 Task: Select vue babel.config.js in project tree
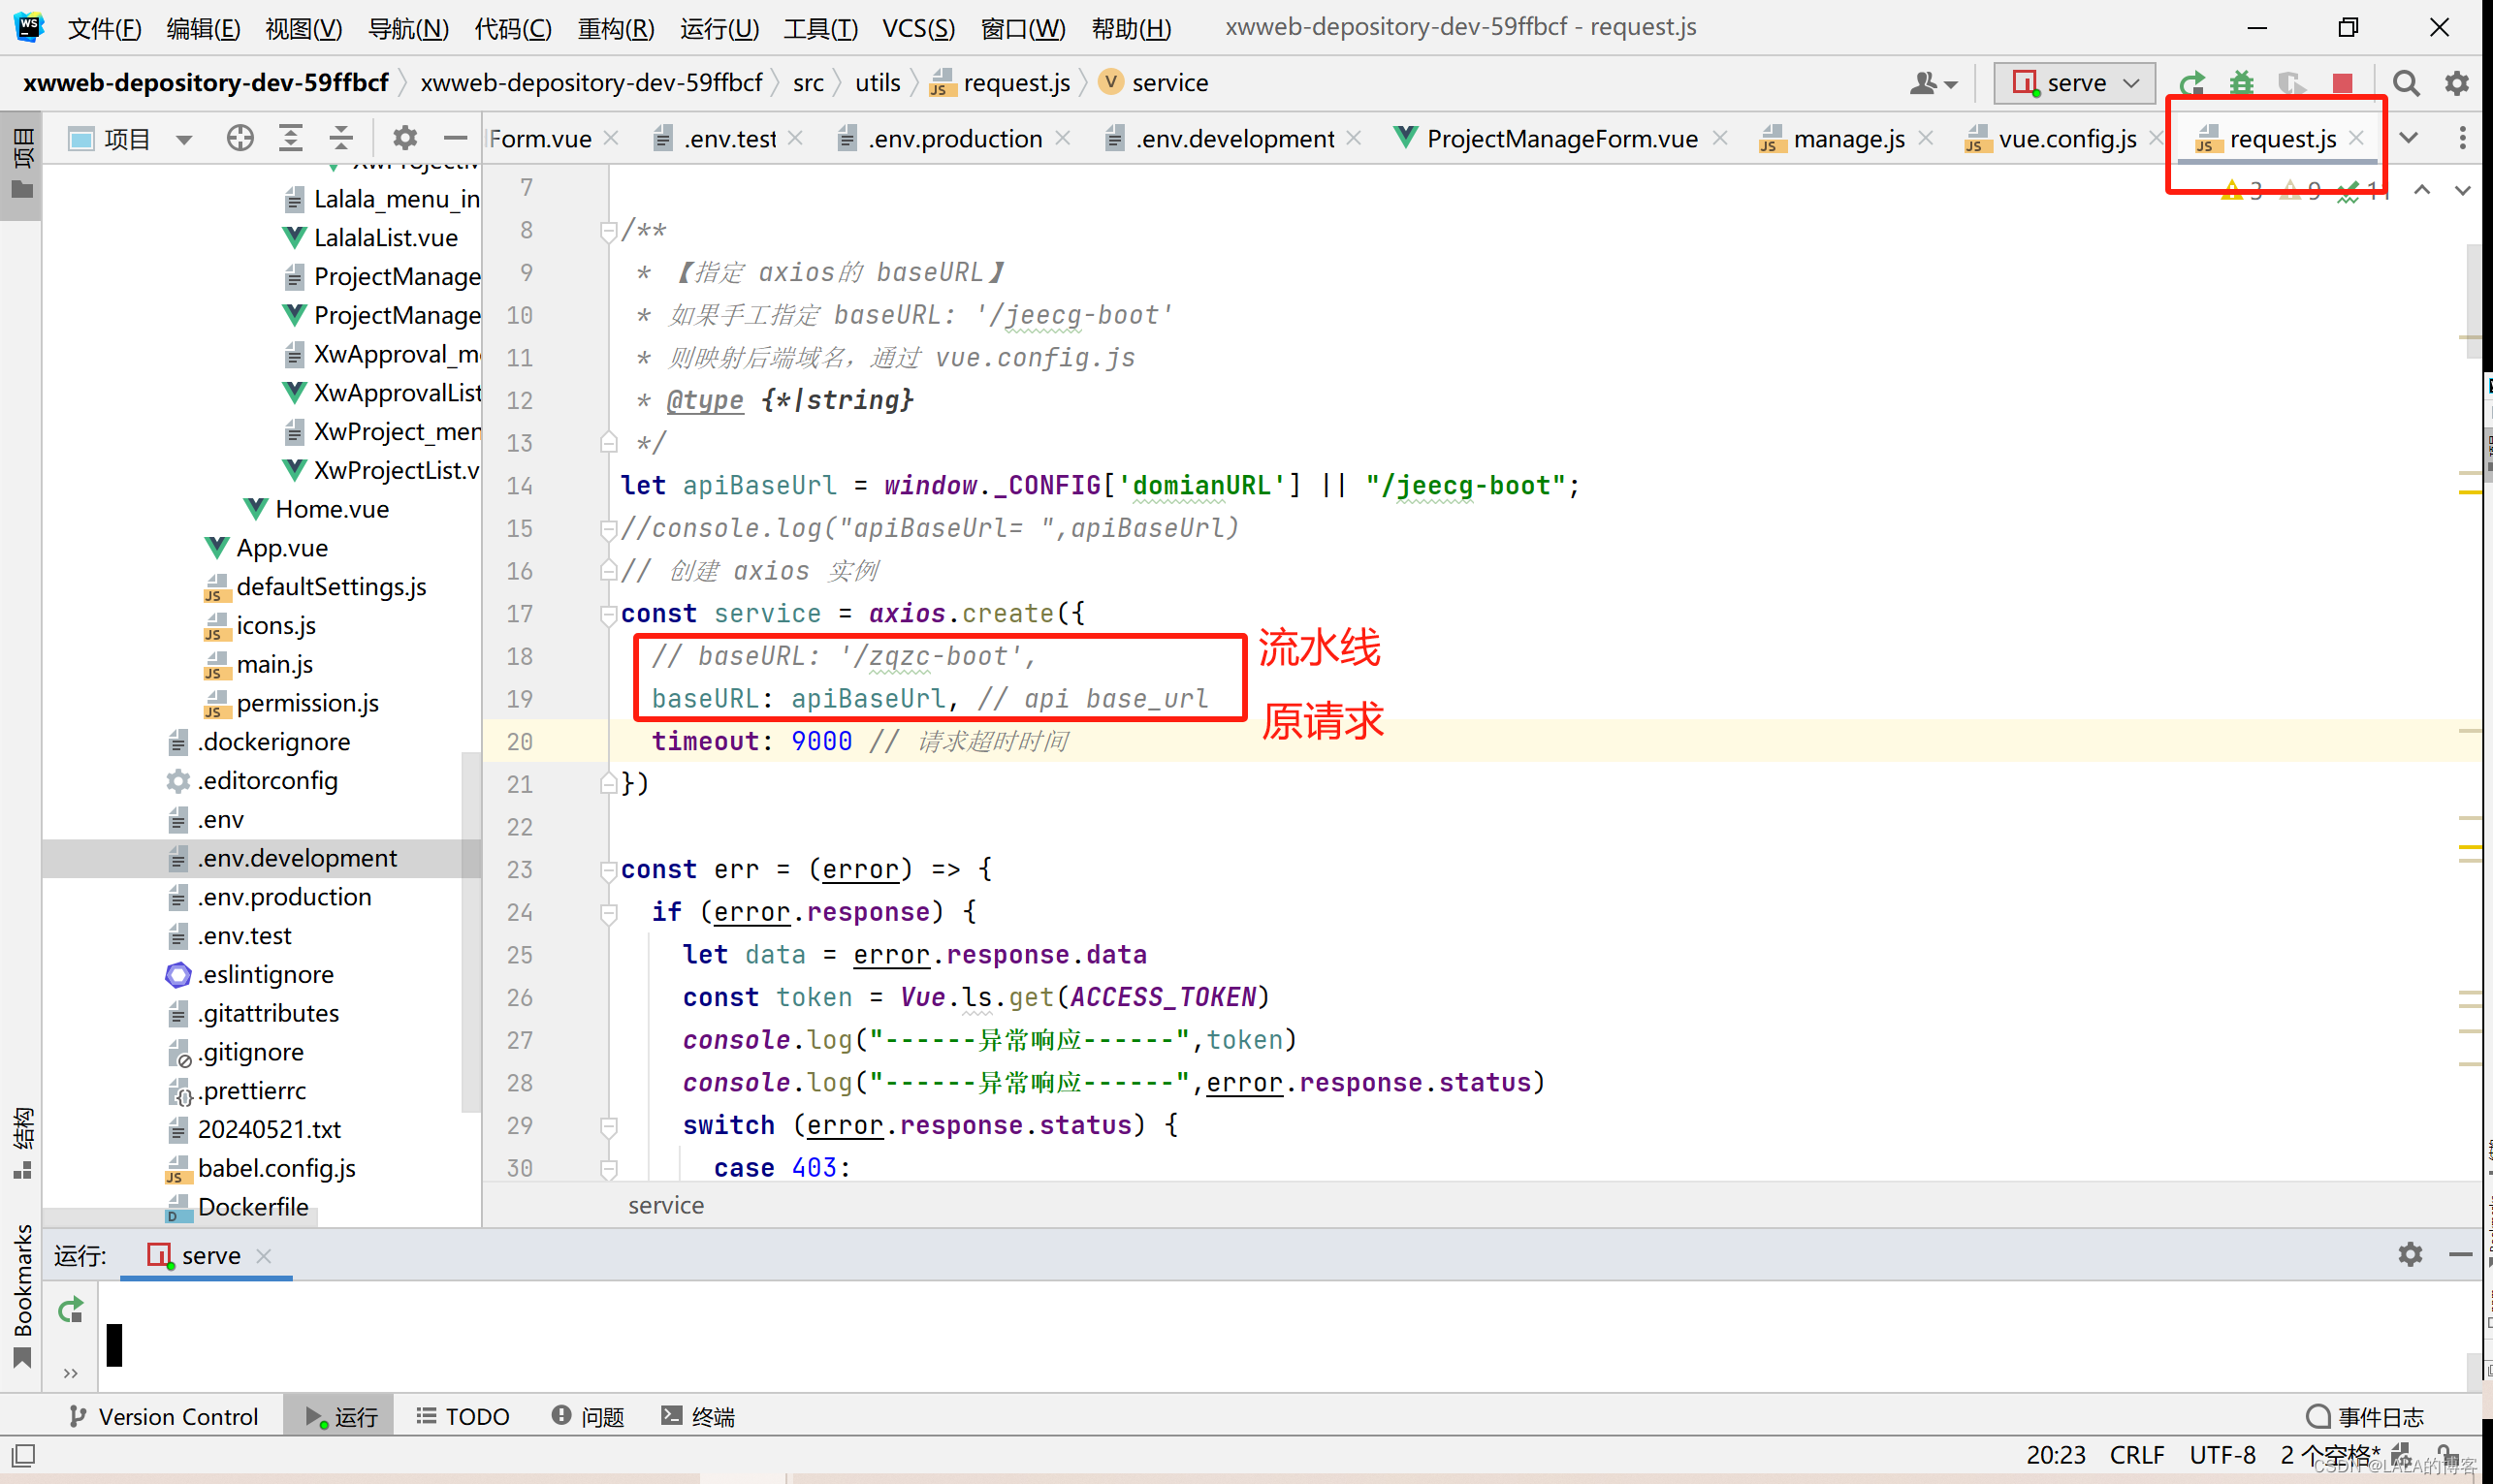(x=262, y=1168)
